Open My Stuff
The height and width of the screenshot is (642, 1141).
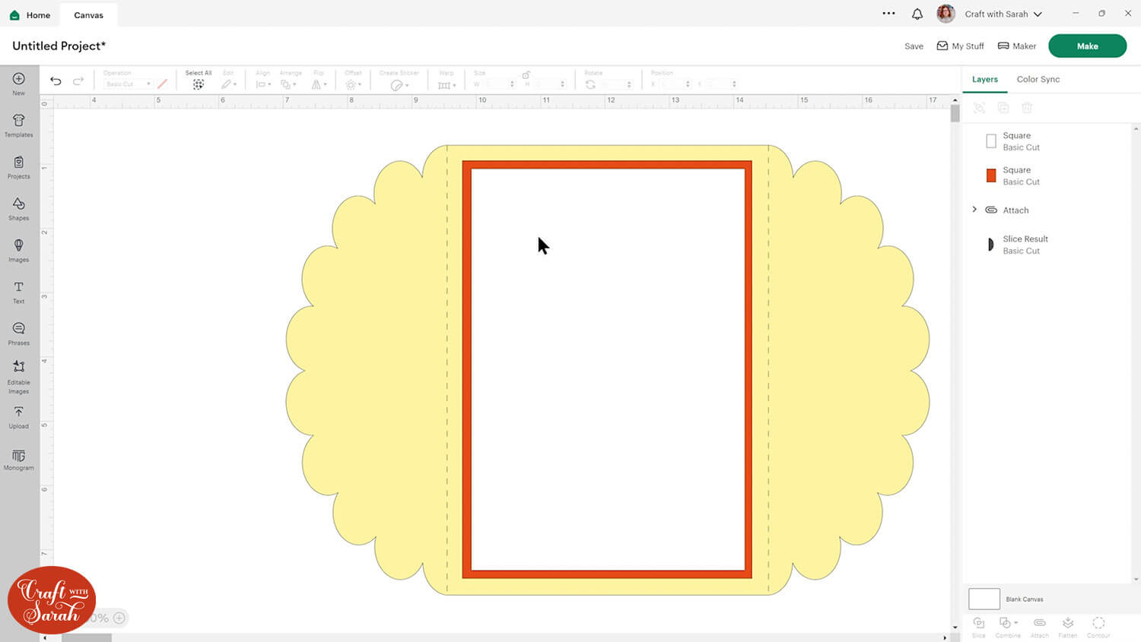coord(960,46)
